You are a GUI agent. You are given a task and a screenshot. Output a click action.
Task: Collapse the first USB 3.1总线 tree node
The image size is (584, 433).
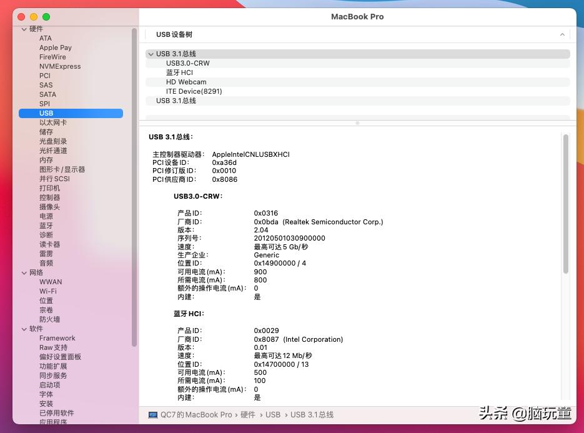pos(151,54)
